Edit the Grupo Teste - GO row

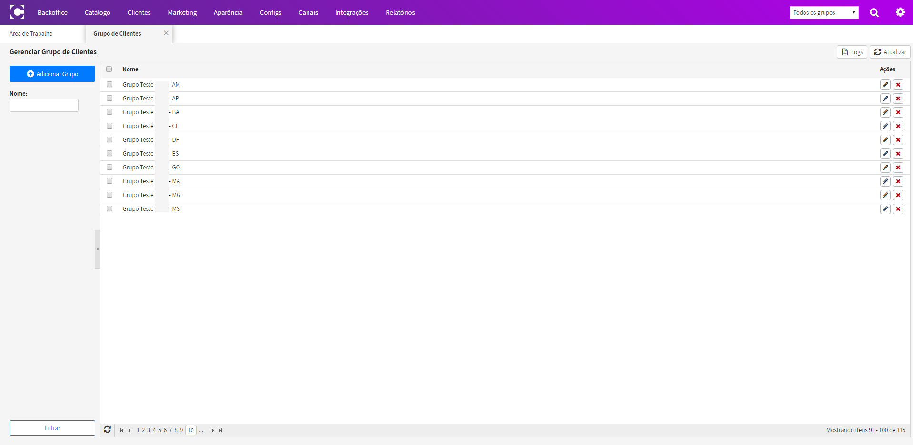point(885,168)
